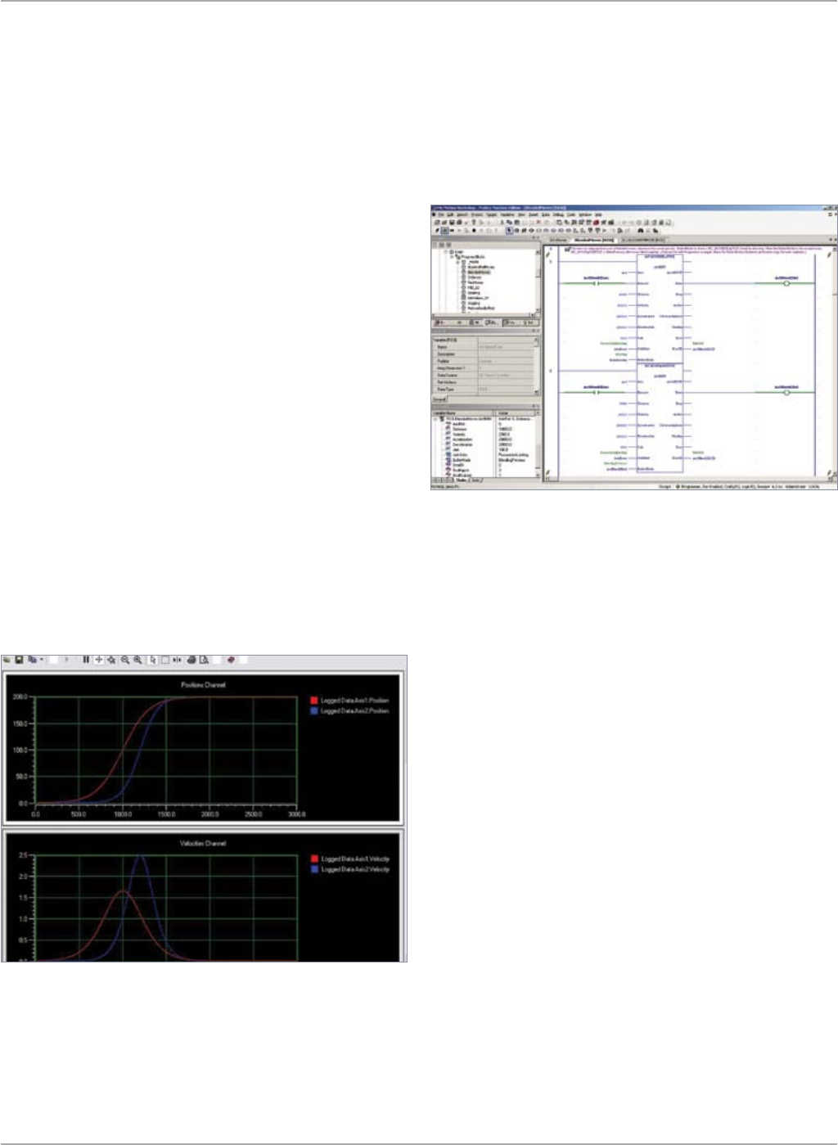The width and height of the screenshot is (838, 1145).
Task: Click the print icon in chart toolbar
Action: click(191, 660)
